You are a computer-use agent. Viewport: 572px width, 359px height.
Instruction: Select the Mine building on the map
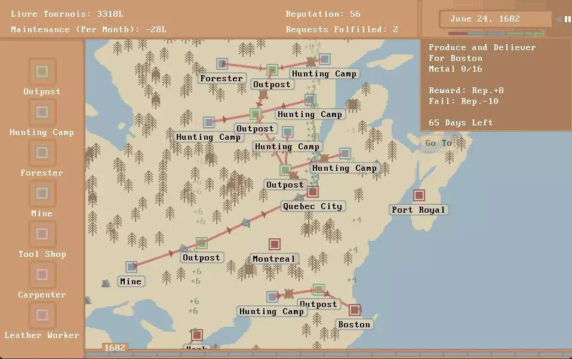(x=131, y=267)
